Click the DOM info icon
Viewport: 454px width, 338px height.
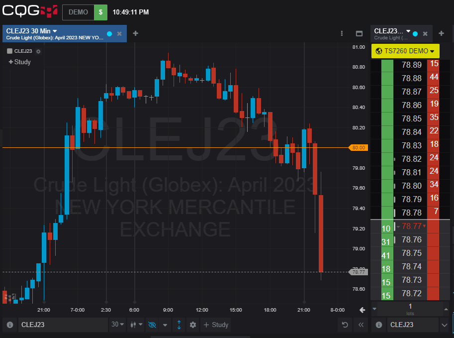tap(379, 325)
